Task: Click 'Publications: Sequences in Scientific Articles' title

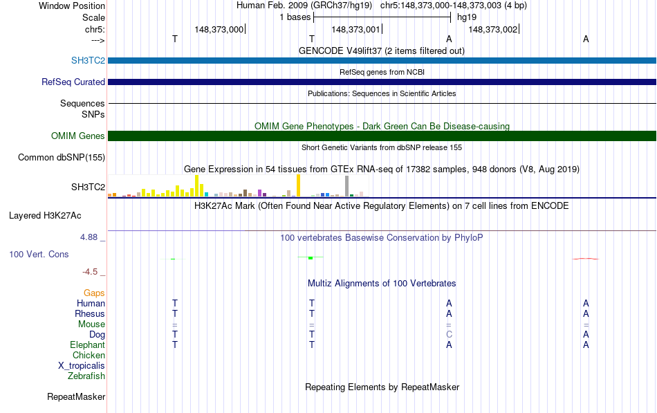Action: (x=382, y=93)
